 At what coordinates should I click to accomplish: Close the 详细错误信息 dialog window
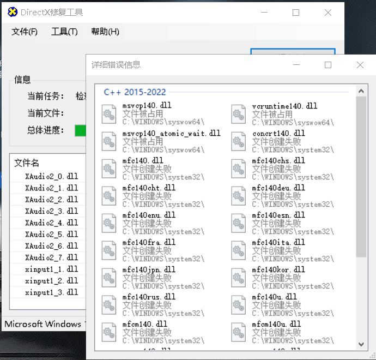[360, 65]
